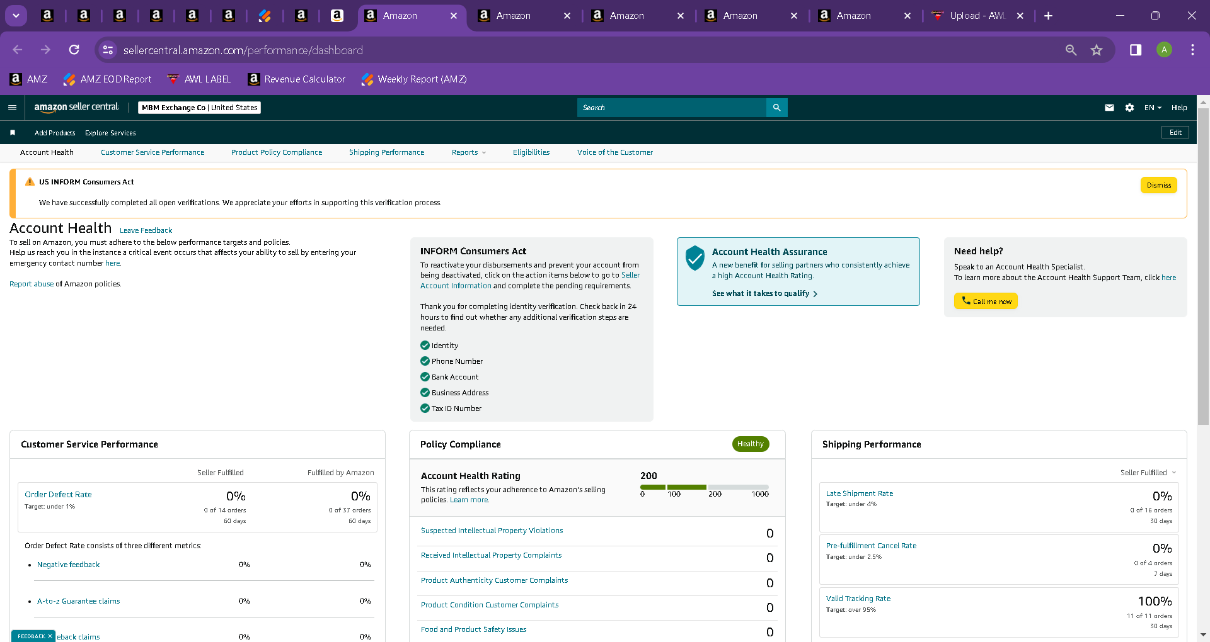Dismiss the INFORM Consumers Act banner
Image resolution: width=1210 pixels, height=642 pixels.
tap(1158, 185)
